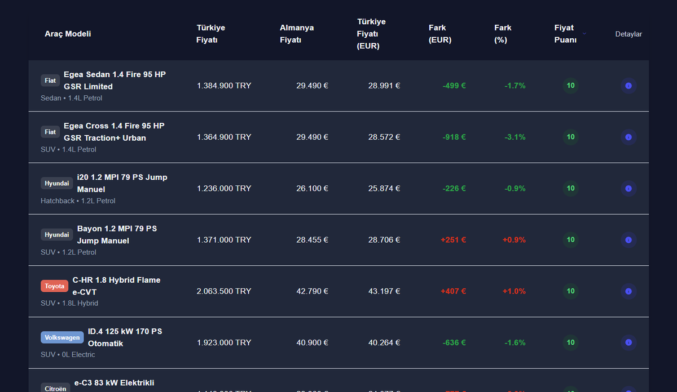Click Germany price 28.455 €
The height and width of the screenshot is (392, 677).
(x=312, y=239)
